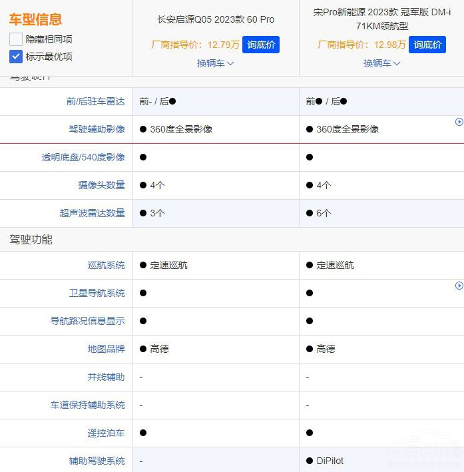This screenshot has width=464, height=472.
Task: Click the 超声波雷达数量 row label
Action: (x=93, y=213)
